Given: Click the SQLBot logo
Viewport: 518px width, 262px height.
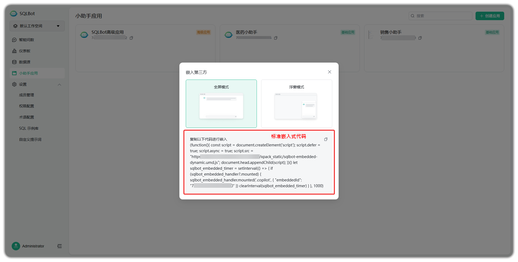Looking at the screenshot, I should (x=13, y=13).
